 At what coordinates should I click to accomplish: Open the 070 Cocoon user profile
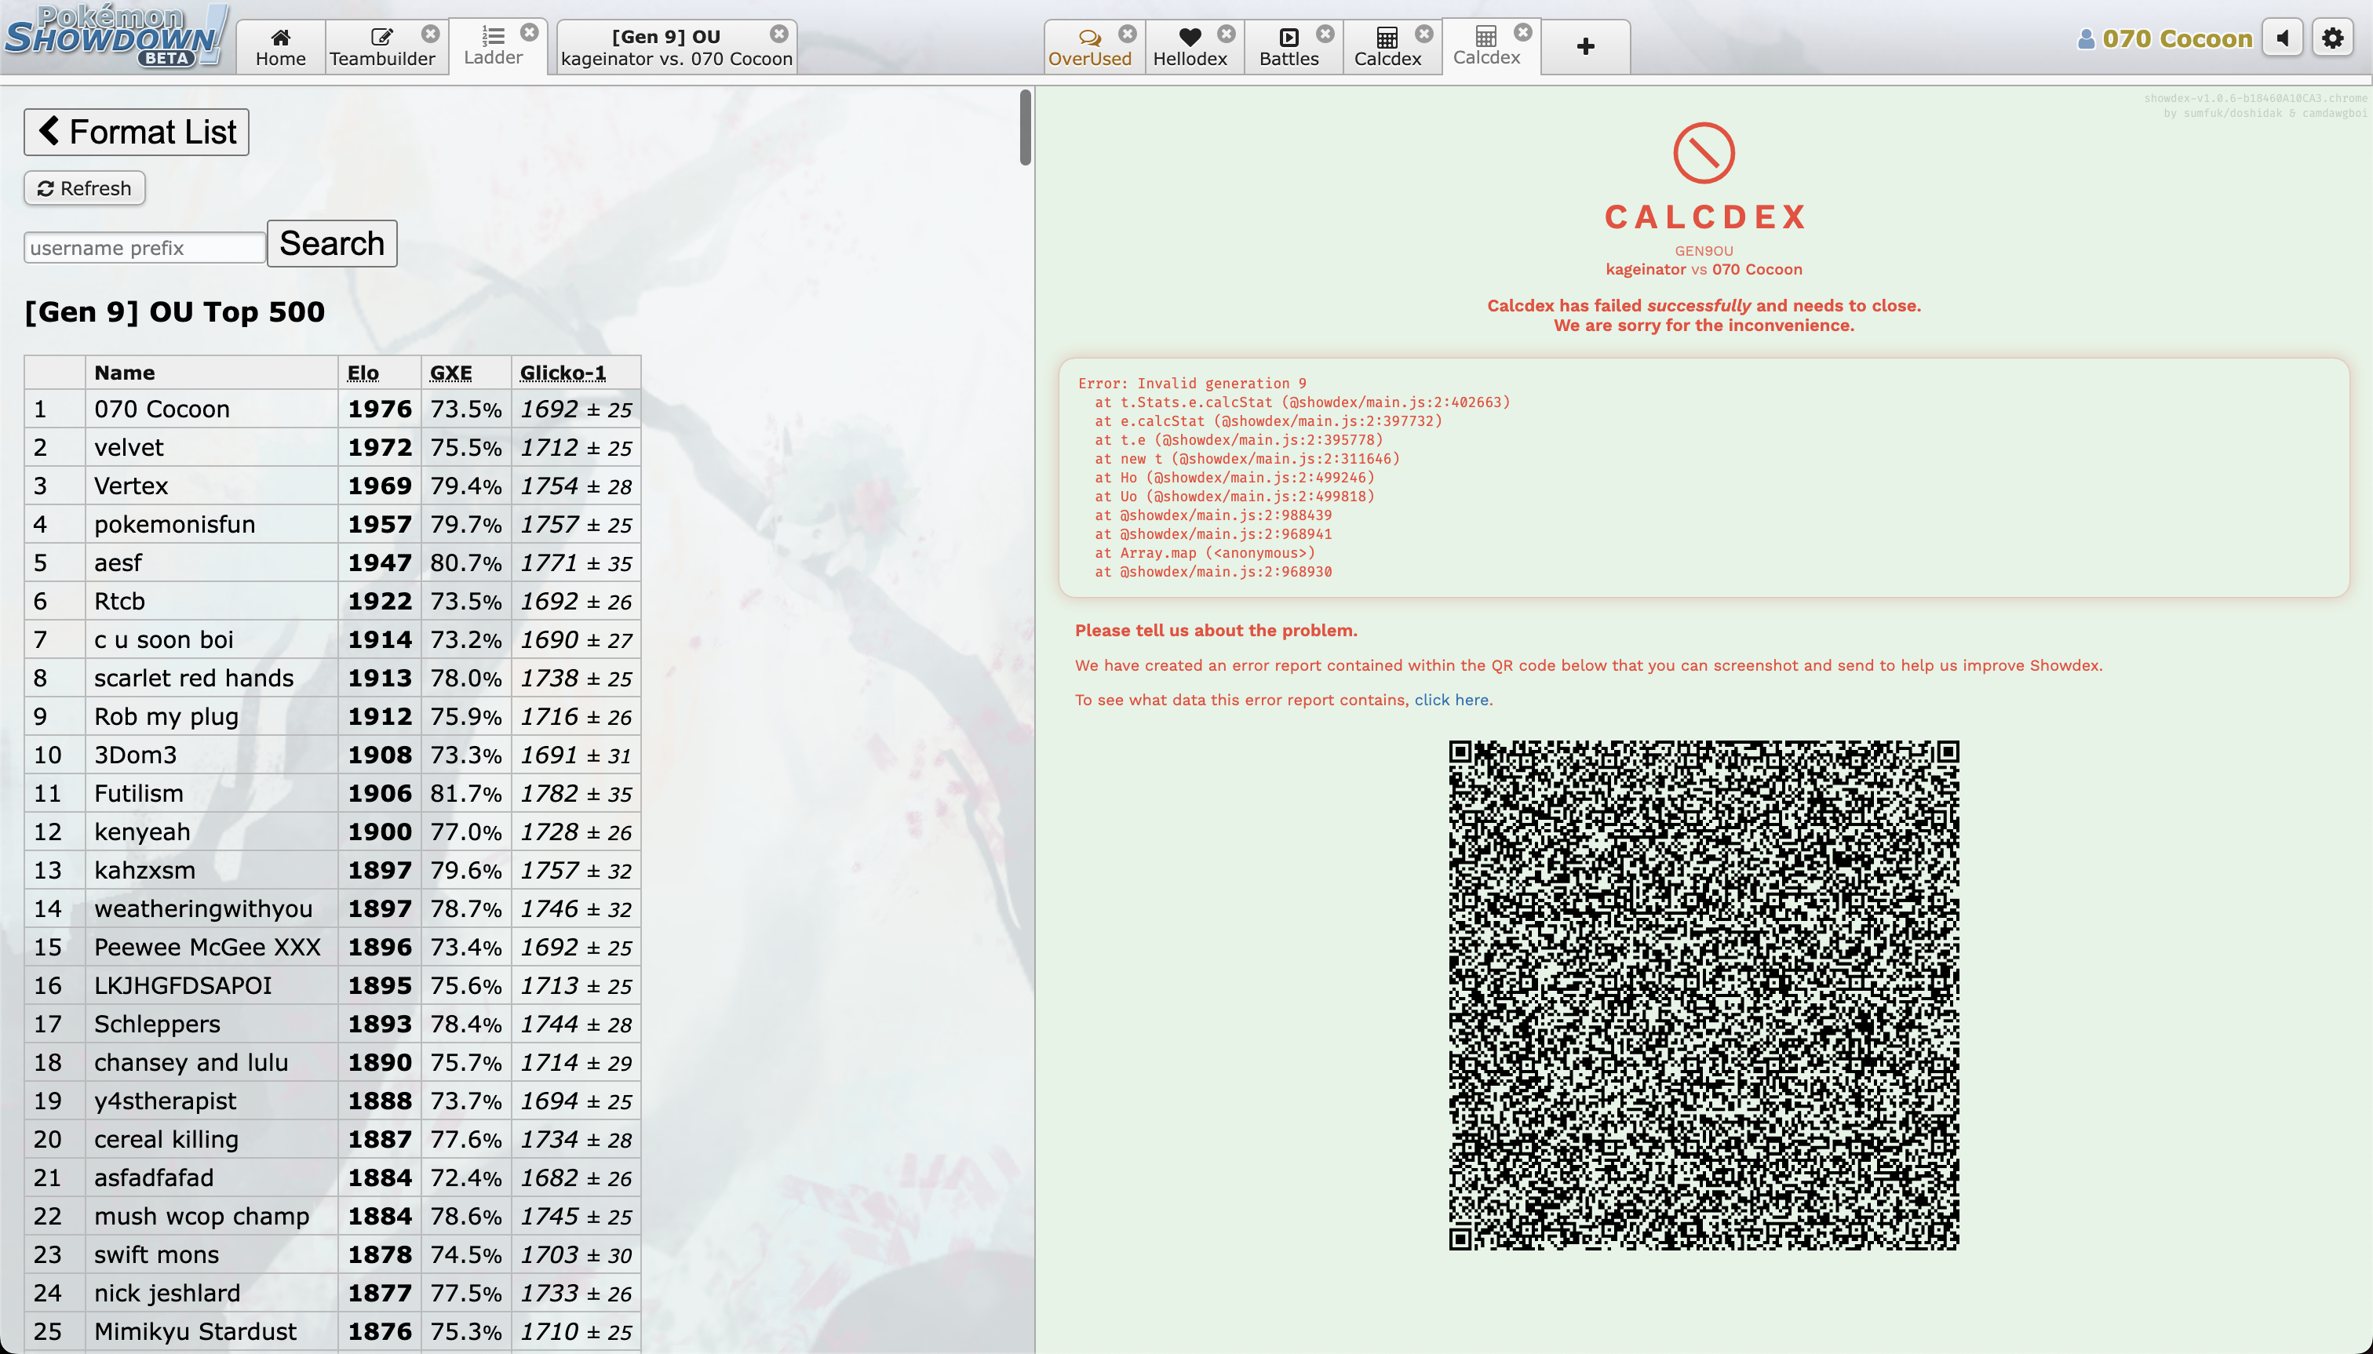coord(2166,38)
